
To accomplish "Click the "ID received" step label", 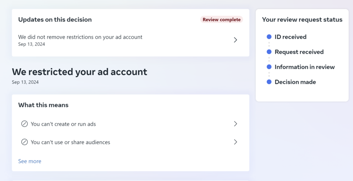I will [x=290, y=37].
